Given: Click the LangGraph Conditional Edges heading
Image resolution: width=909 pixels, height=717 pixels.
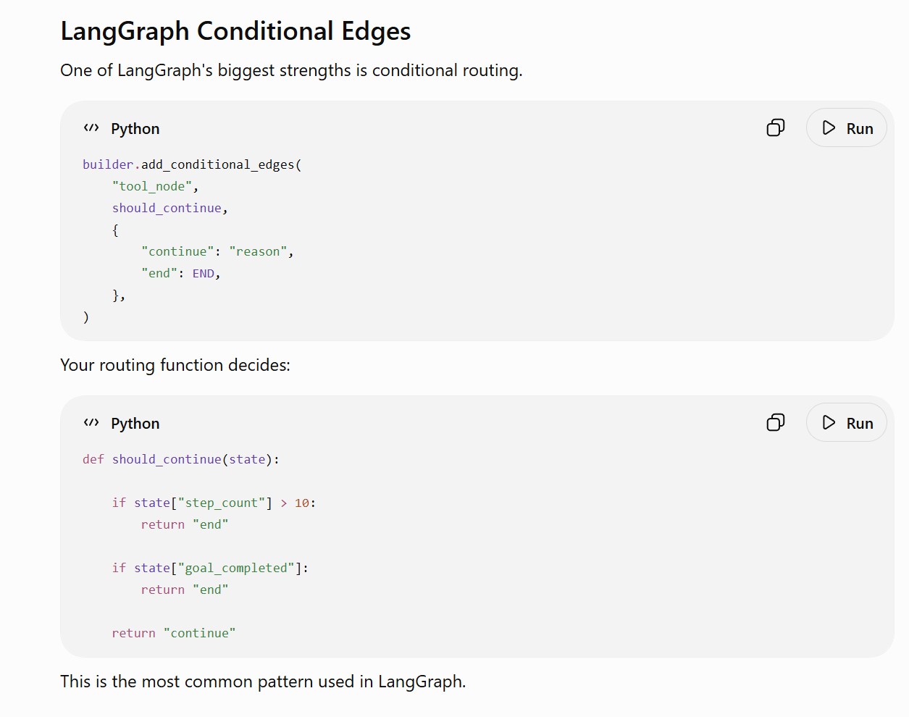Looking at the screenshot, I should click(235, 31).
